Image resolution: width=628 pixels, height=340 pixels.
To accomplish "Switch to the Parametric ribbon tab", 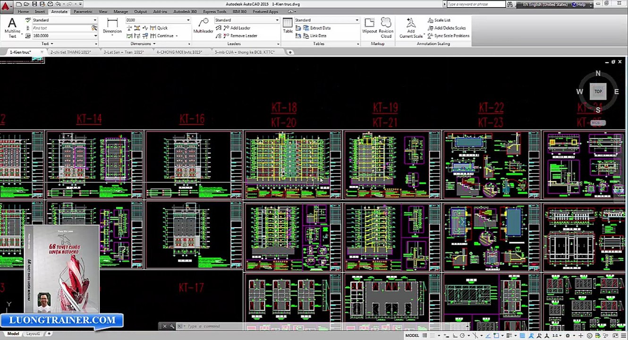I will pyautogui.click(x=83, y=11).
